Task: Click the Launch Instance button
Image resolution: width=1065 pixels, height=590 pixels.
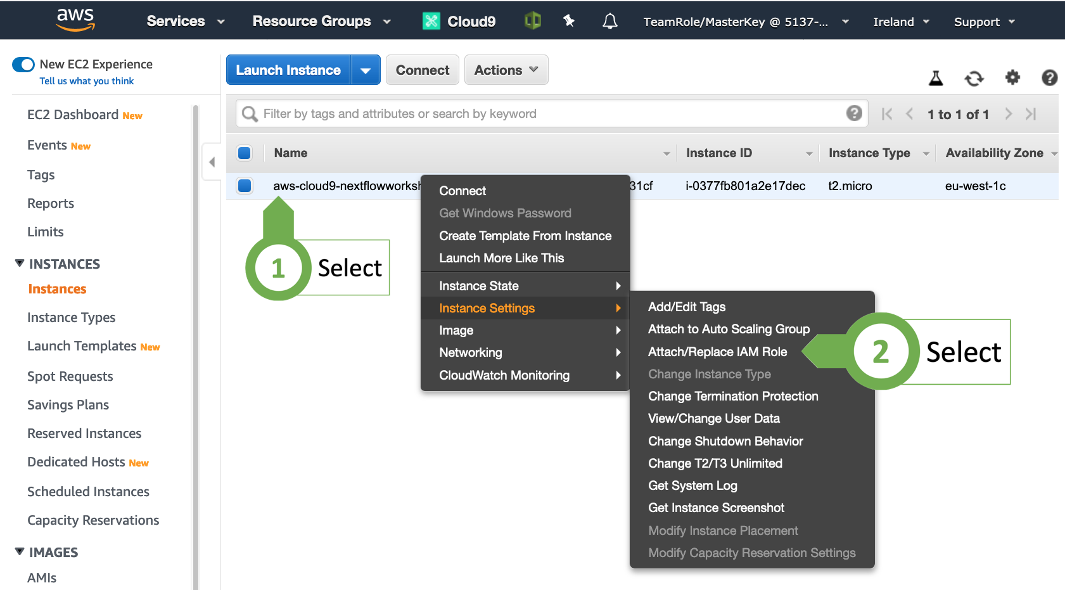Action: coord(288,70)
